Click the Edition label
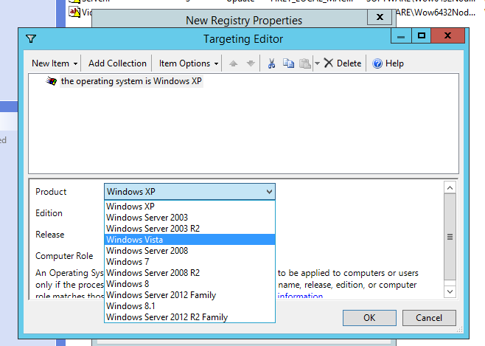485x346 pixels. 49,213
